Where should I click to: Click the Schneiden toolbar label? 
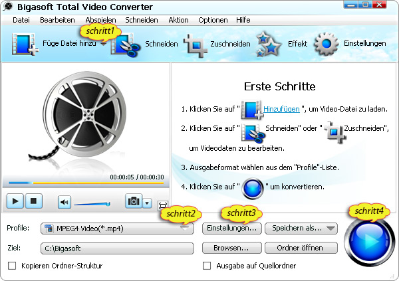(x=162, y=44)
